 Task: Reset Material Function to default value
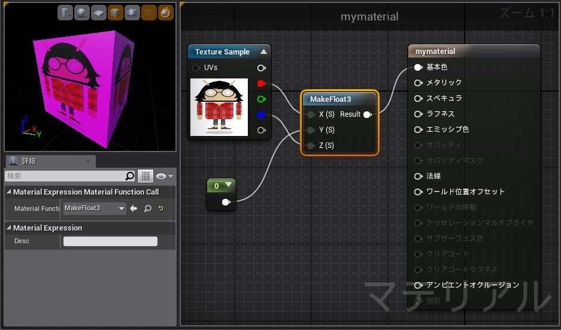[x=160, y=208]
